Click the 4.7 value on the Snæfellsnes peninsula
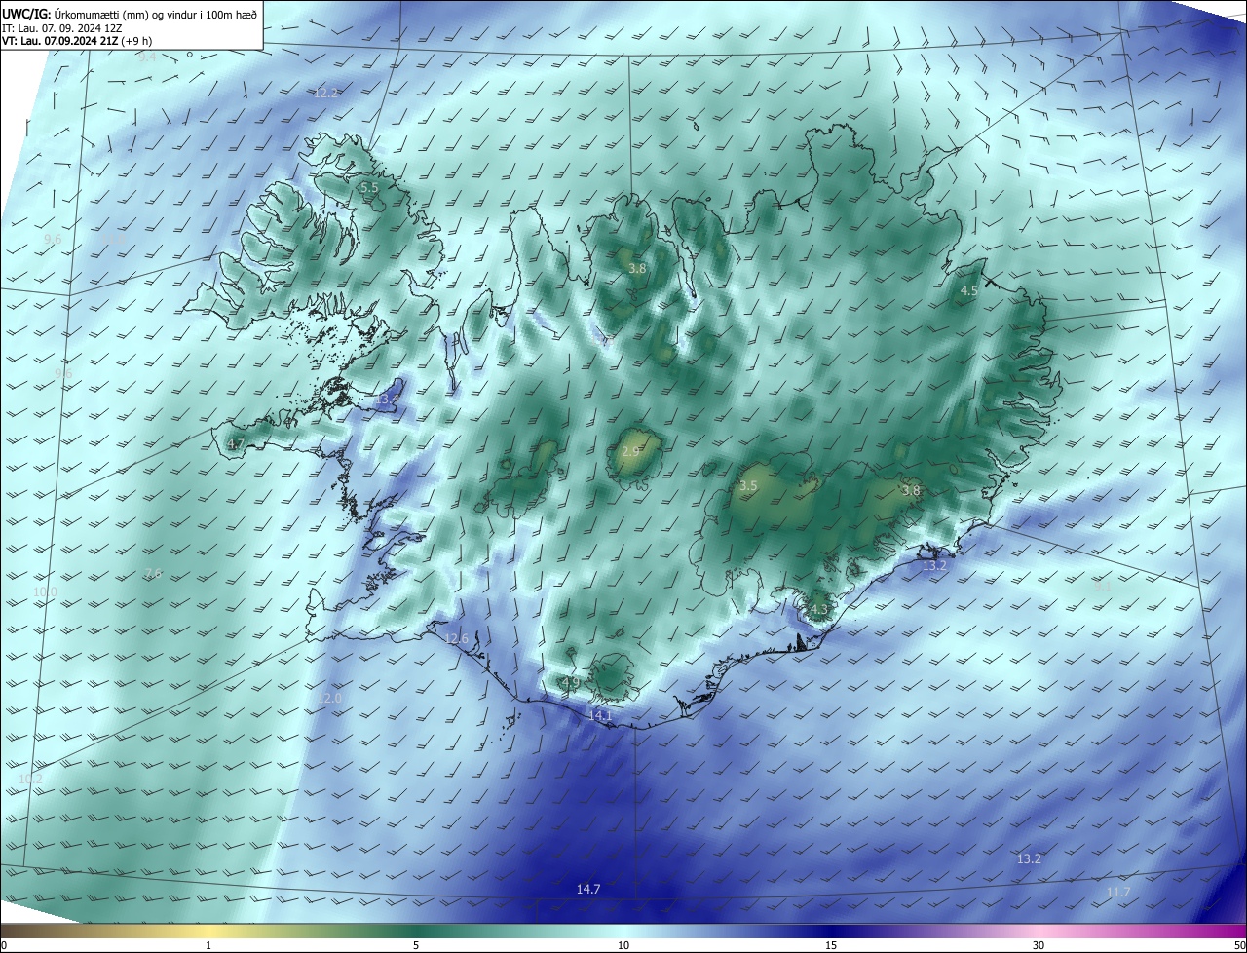The width and height of the screenshot is (1247, 953). [x=236, y=444]
